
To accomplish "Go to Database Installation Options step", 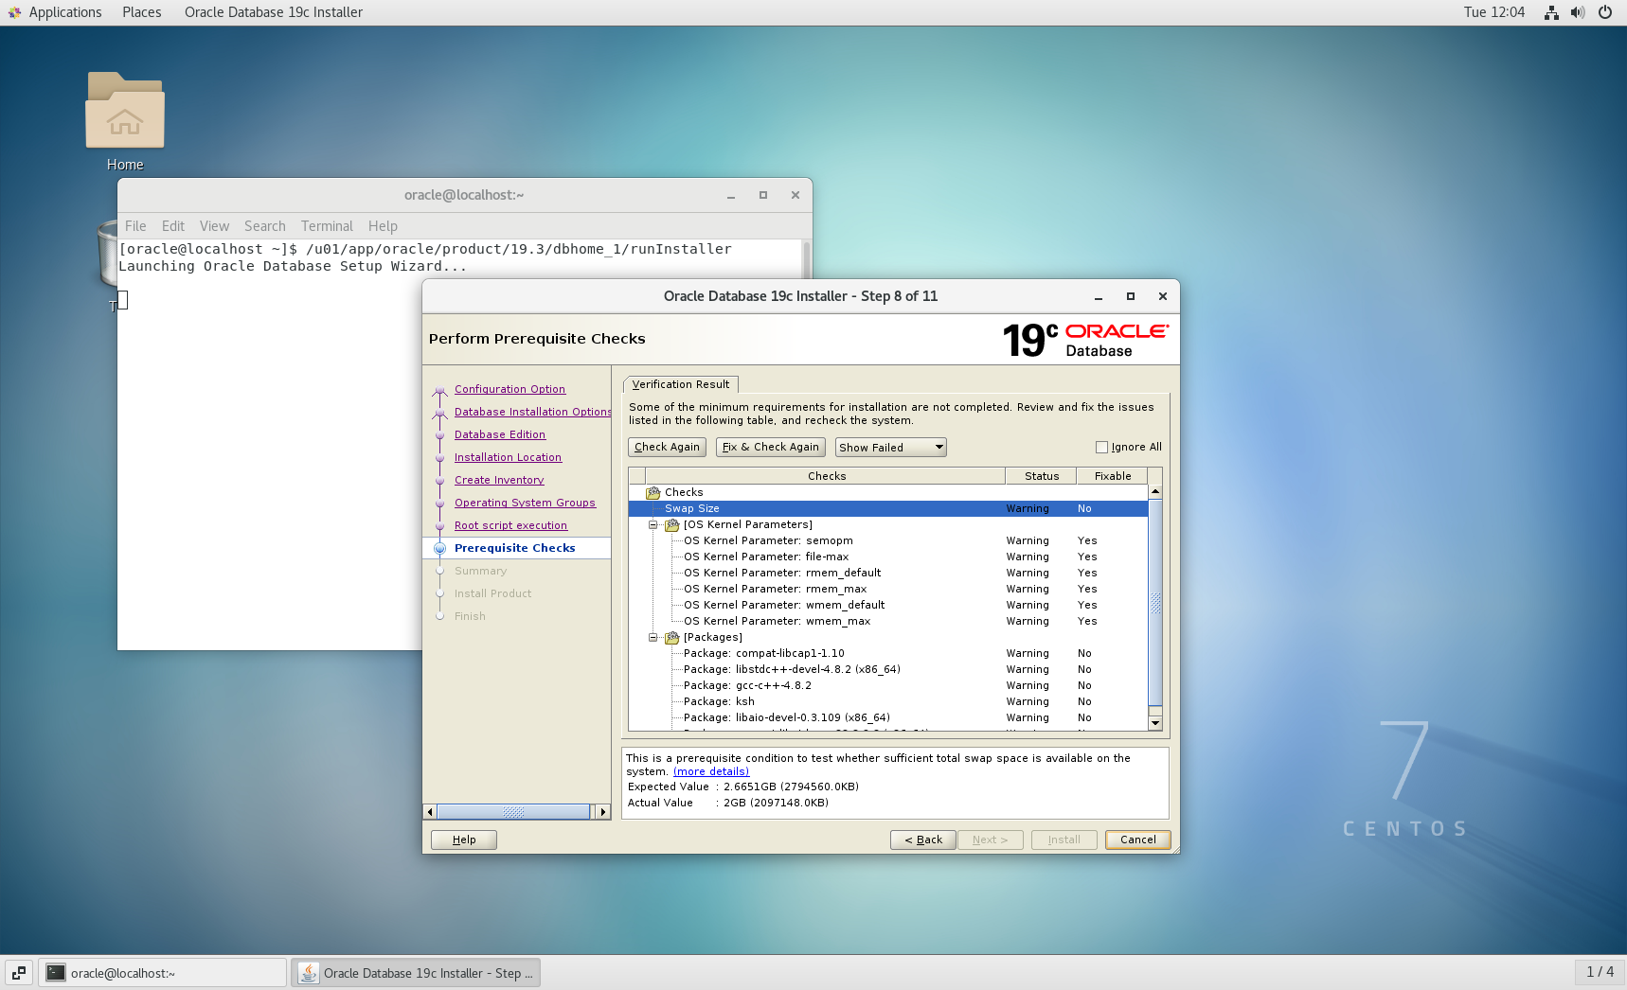I will pyautogui.click(x=532, y=412).
